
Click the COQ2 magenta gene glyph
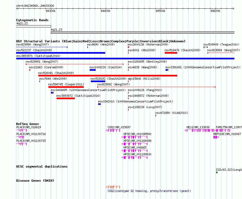tap(113, 130)
